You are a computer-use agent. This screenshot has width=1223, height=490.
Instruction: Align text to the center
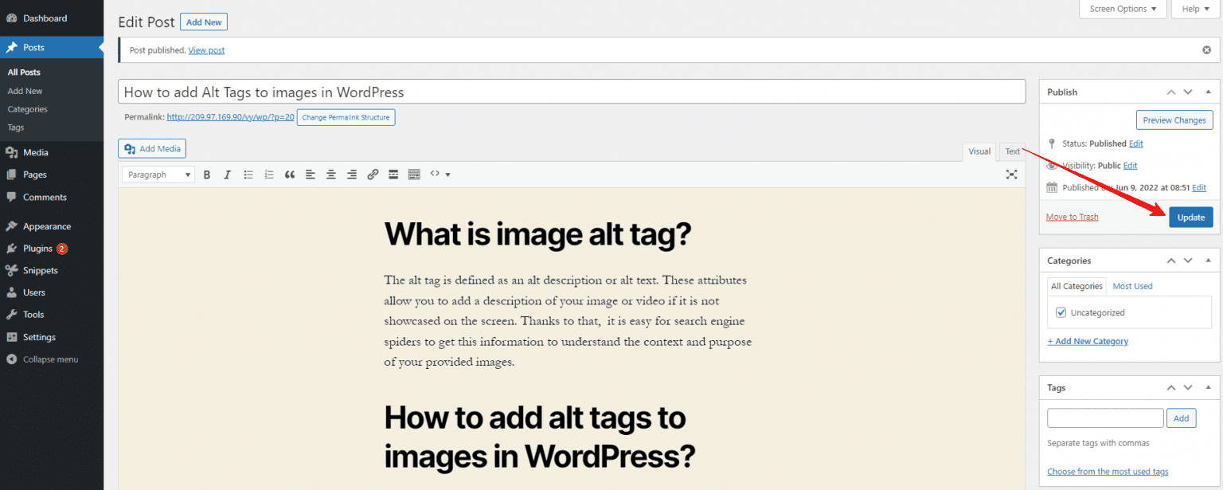330,174
